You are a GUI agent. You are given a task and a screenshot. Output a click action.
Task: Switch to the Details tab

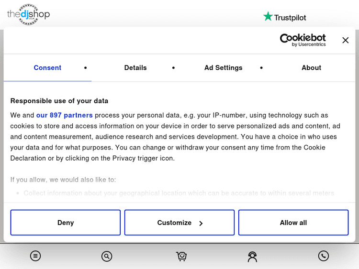point(135,68)
